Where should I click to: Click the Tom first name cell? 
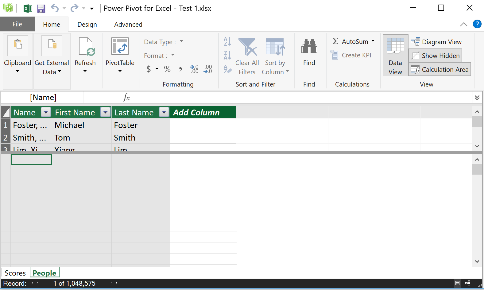82,137
